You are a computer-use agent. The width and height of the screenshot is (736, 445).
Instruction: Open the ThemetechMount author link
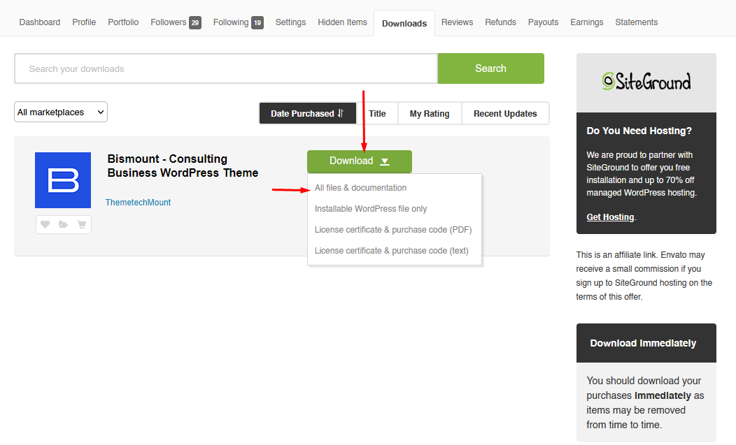138,202
